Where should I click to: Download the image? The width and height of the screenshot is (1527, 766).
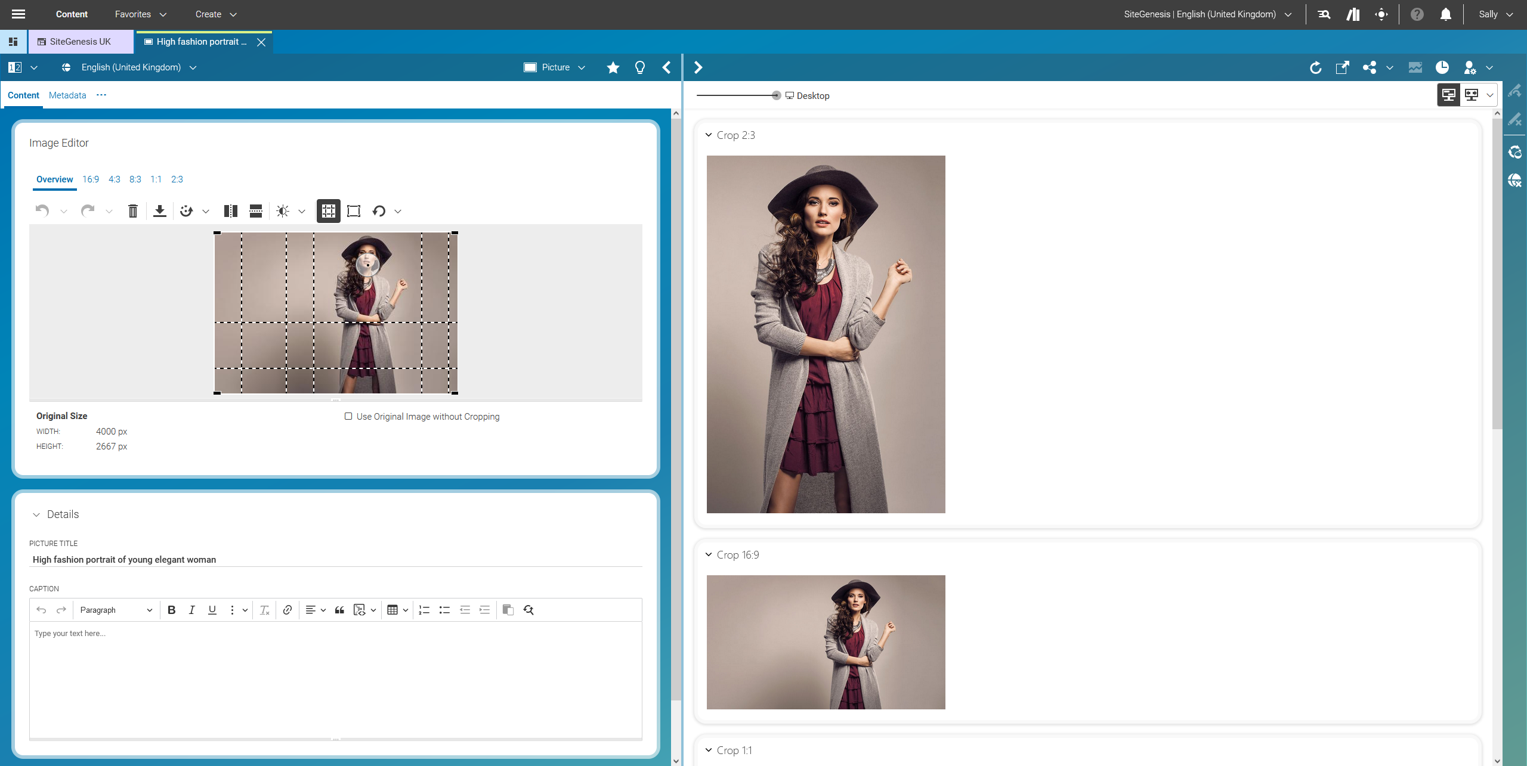[160, 210]
